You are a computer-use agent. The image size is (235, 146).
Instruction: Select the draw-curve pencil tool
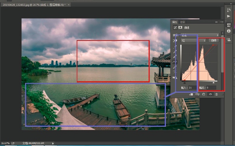click(175, 67)
